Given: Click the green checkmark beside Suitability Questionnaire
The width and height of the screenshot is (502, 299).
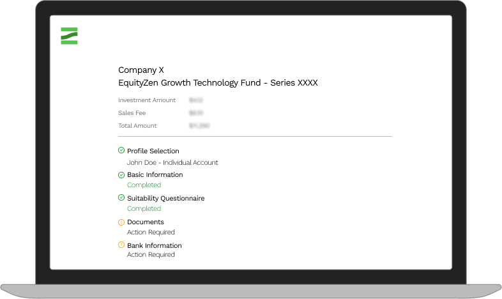Looking at the screenshot, I should click(121, 197).
